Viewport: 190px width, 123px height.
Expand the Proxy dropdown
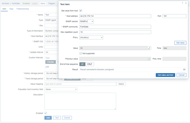point(91,38)
